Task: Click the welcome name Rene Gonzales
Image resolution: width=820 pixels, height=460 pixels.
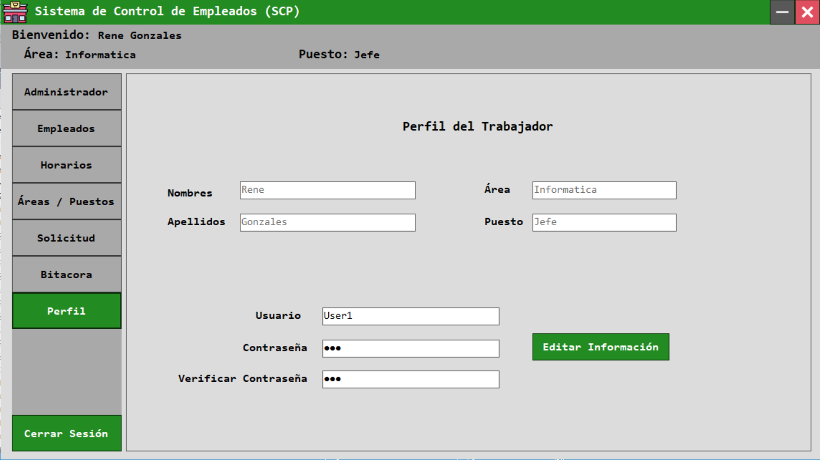Action: pyautogui.click(x=140, y=35)
